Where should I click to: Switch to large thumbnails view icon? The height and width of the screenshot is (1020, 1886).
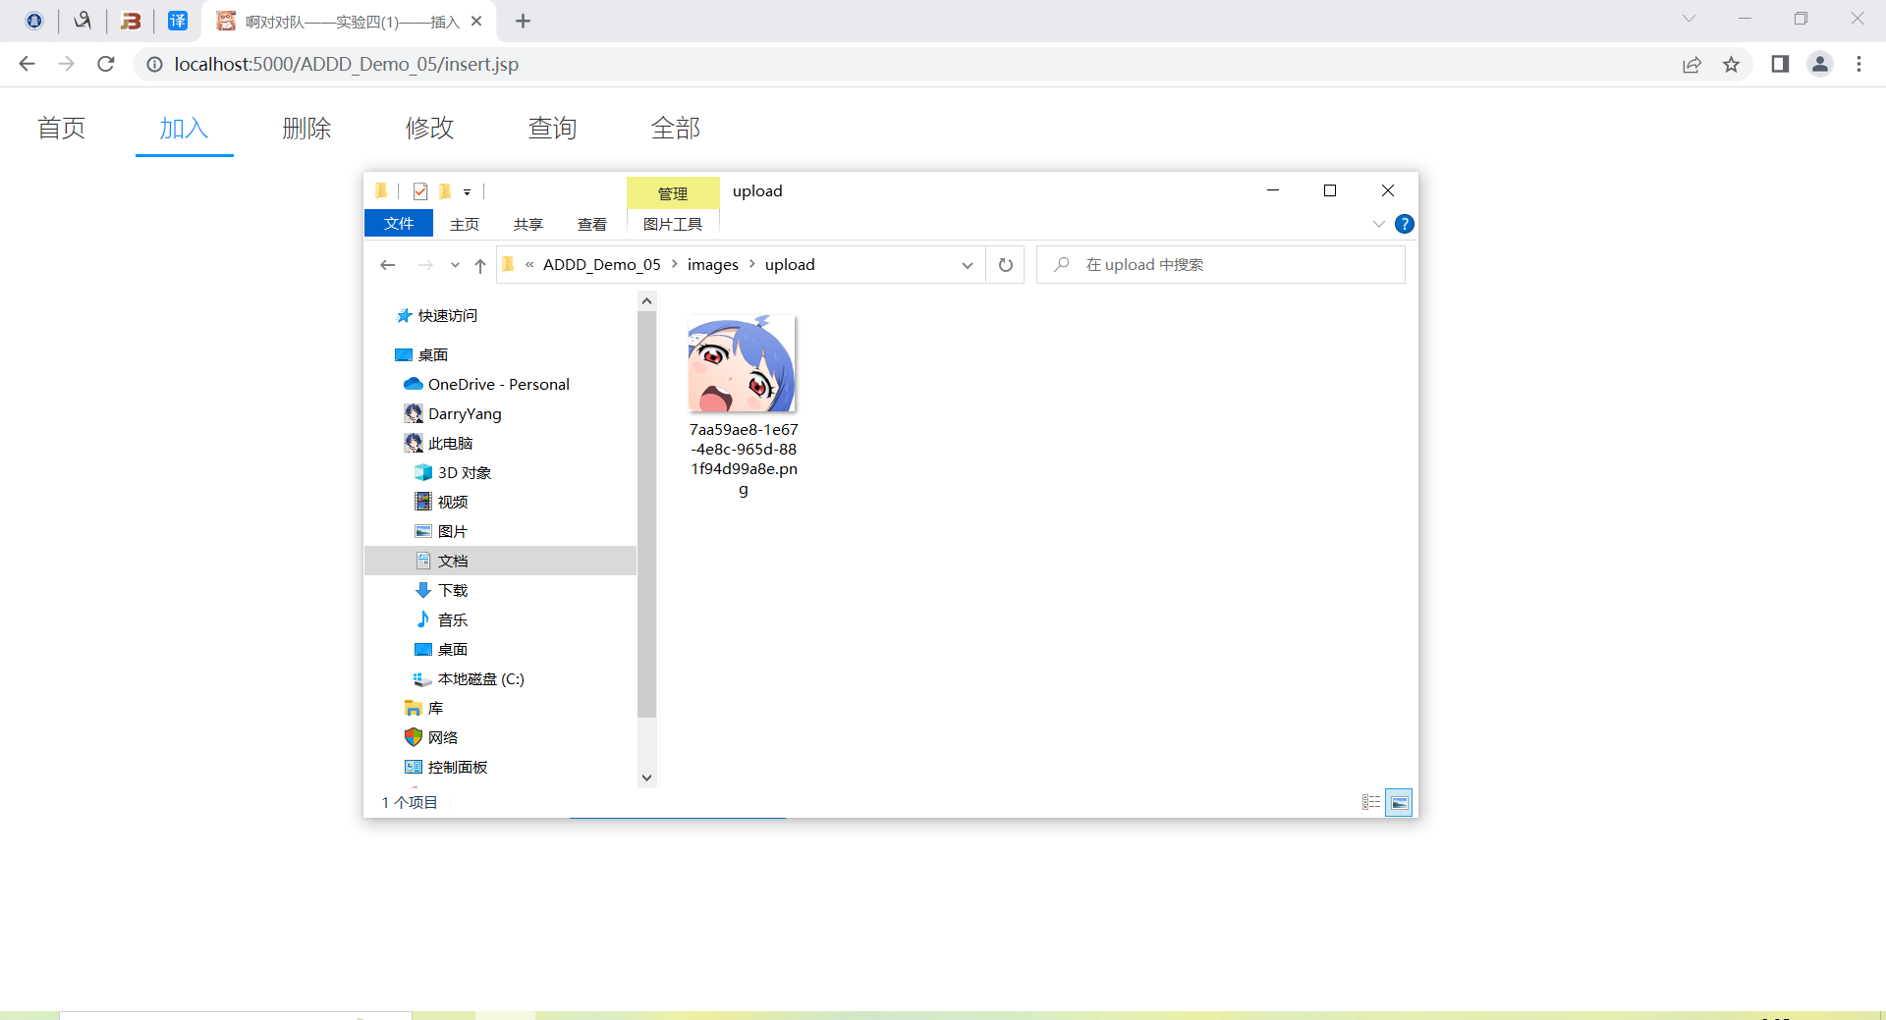1399,803
